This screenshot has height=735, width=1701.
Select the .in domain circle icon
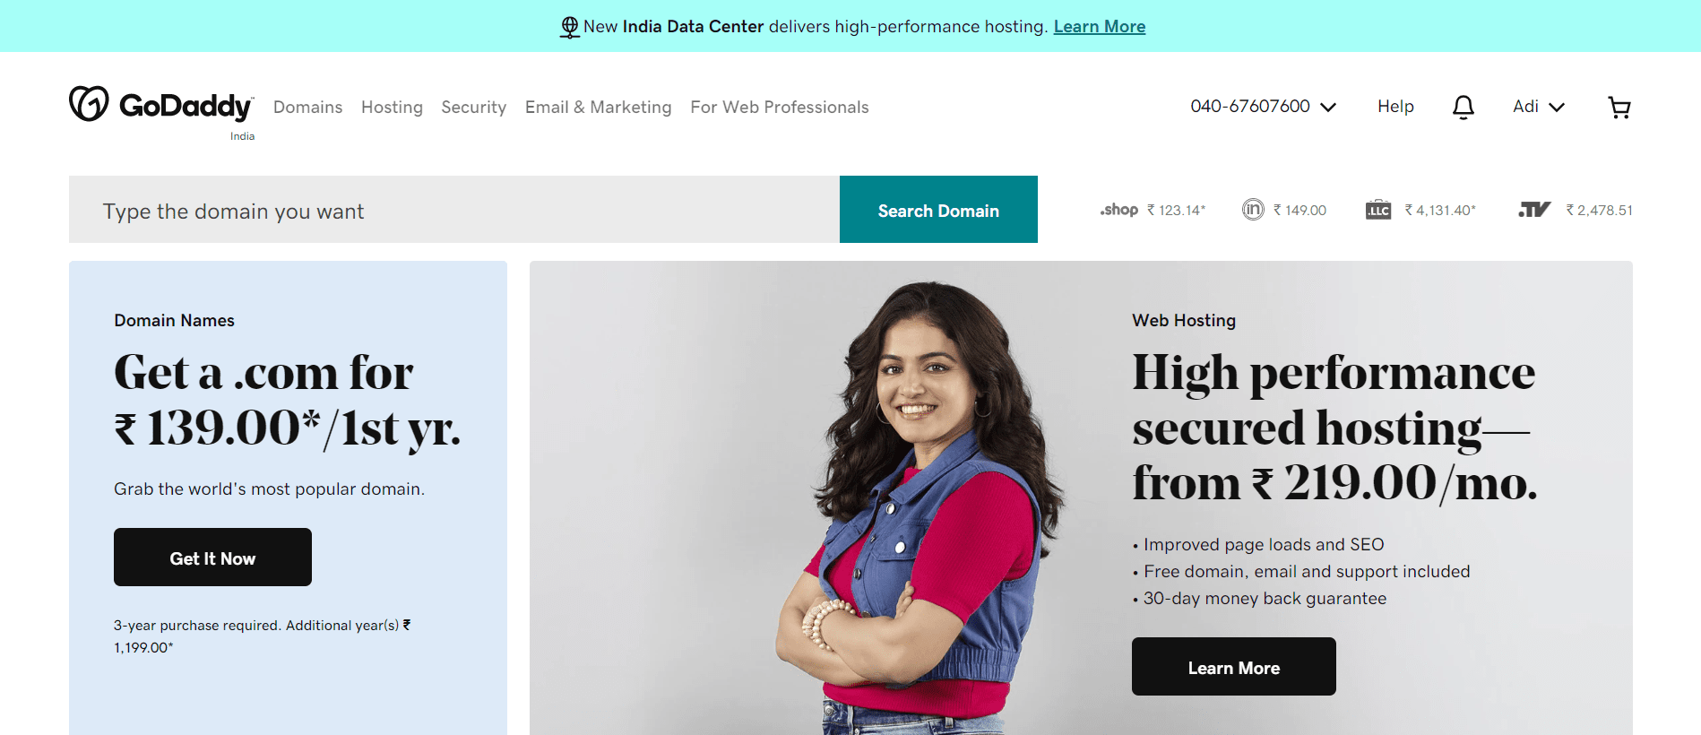[1253, 210]
